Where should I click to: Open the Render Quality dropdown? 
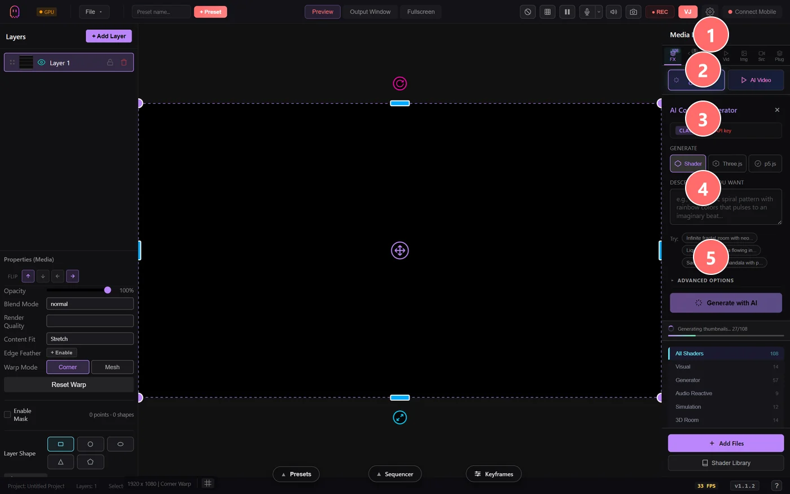click(90, 321)
